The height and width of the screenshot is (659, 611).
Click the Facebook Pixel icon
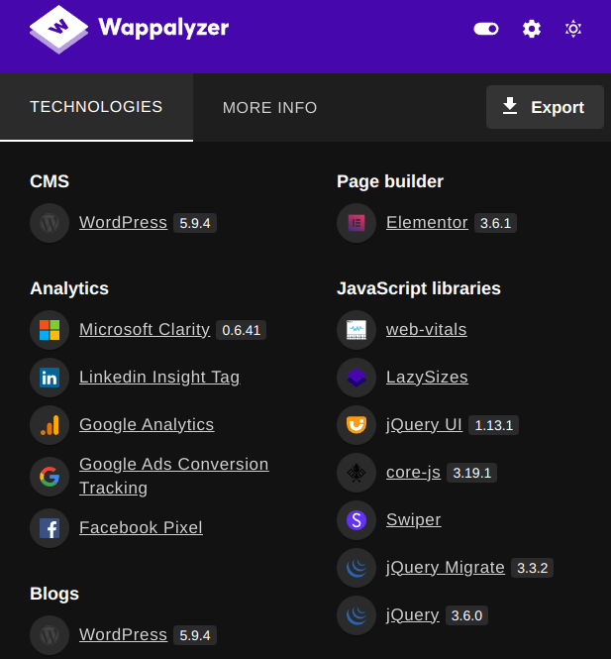pyautogui.click(x=50, y=528)
